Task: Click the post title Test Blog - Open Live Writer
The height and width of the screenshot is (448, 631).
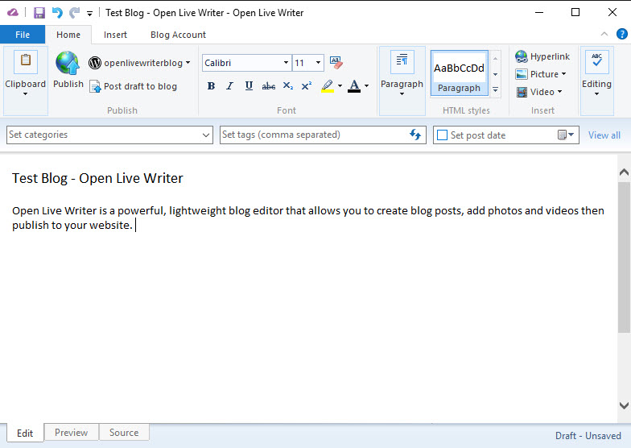Action: [x=97, y=178]
